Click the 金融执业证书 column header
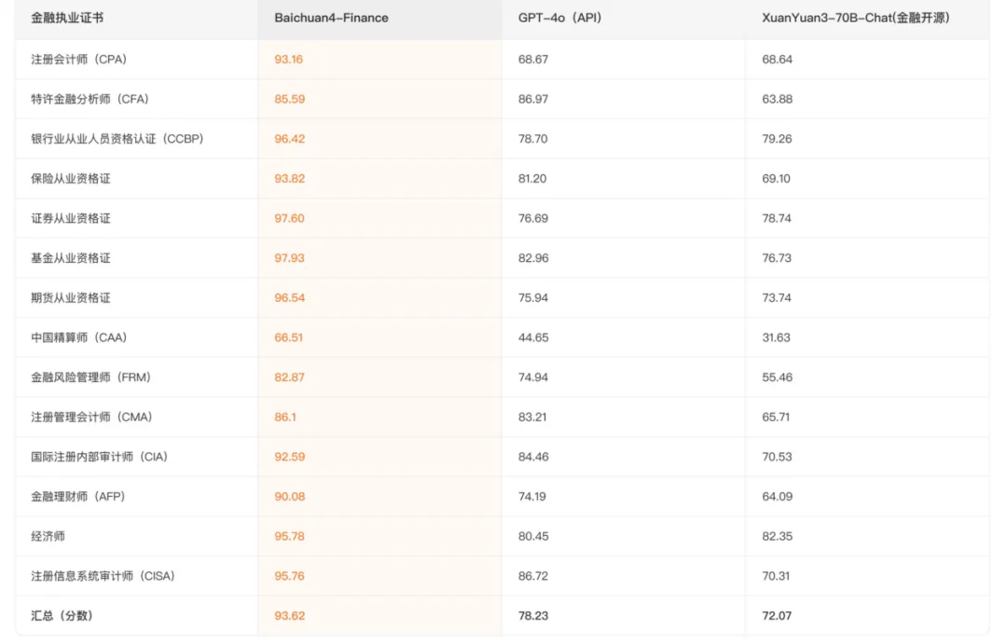This screenshot has height=644, width=1007. (67, 18)
